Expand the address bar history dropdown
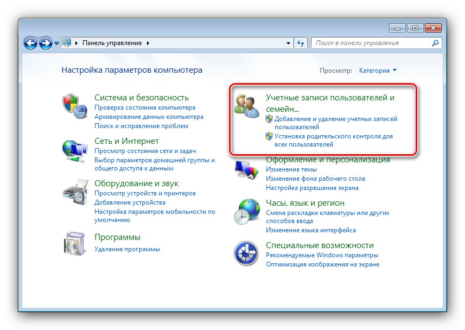Viewport: 465px width, 330px height. coord(289,42)
